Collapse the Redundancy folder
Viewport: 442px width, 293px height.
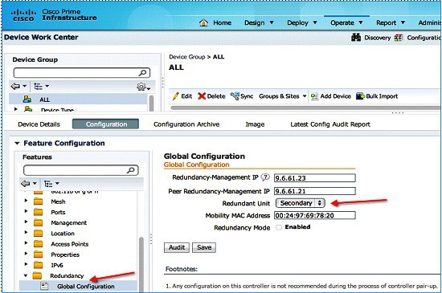click(26, 276)
